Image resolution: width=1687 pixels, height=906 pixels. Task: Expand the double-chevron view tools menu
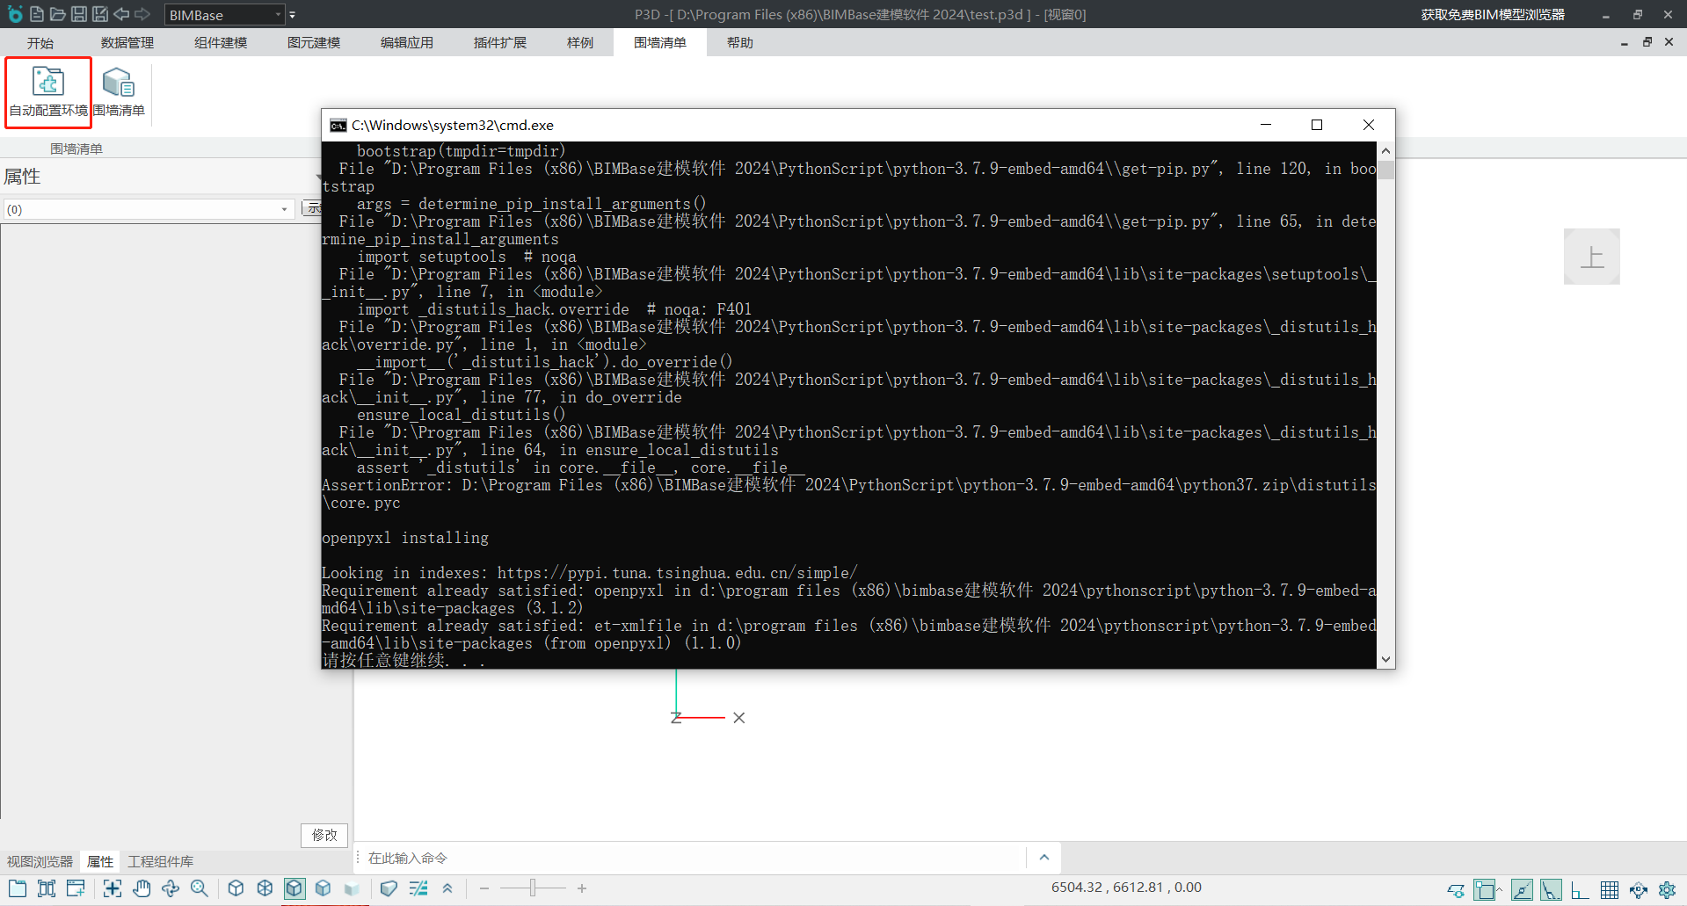tap(447, 888)
